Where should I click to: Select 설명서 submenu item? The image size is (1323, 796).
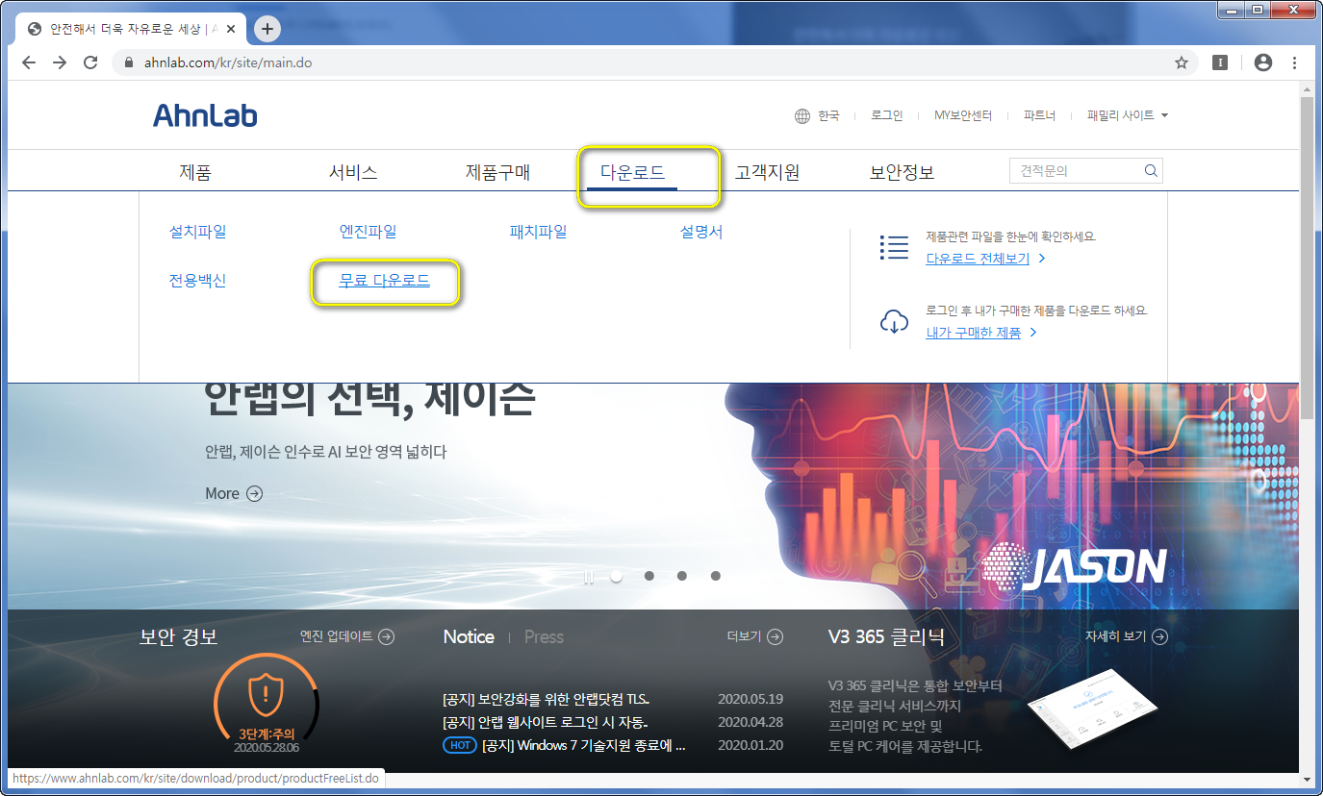[x=701, y=232]
